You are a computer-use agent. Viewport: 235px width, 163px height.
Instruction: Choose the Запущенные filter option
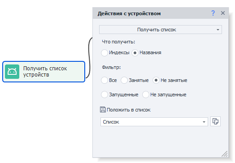(104, 94)
